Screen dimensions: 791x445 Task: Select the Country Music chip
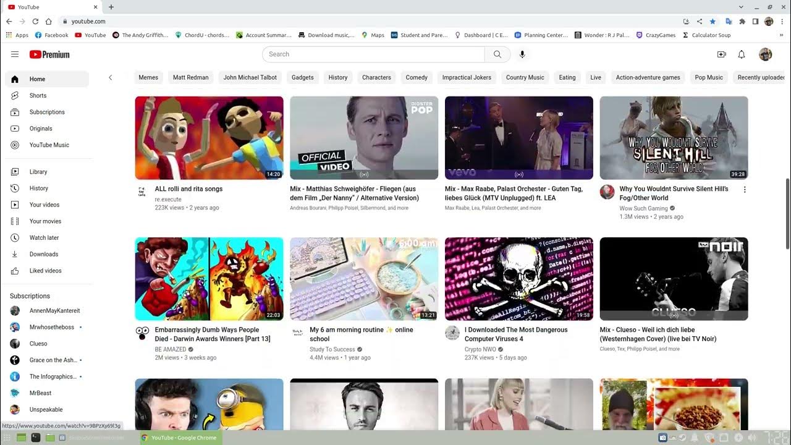(525, 78)
